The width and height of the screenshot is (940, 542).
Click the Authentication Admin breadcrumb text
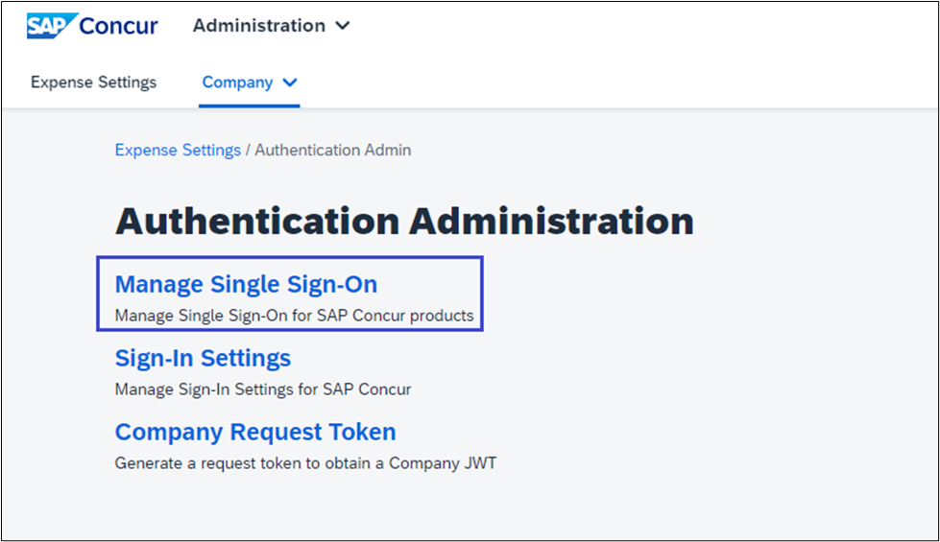pos(332,150)
